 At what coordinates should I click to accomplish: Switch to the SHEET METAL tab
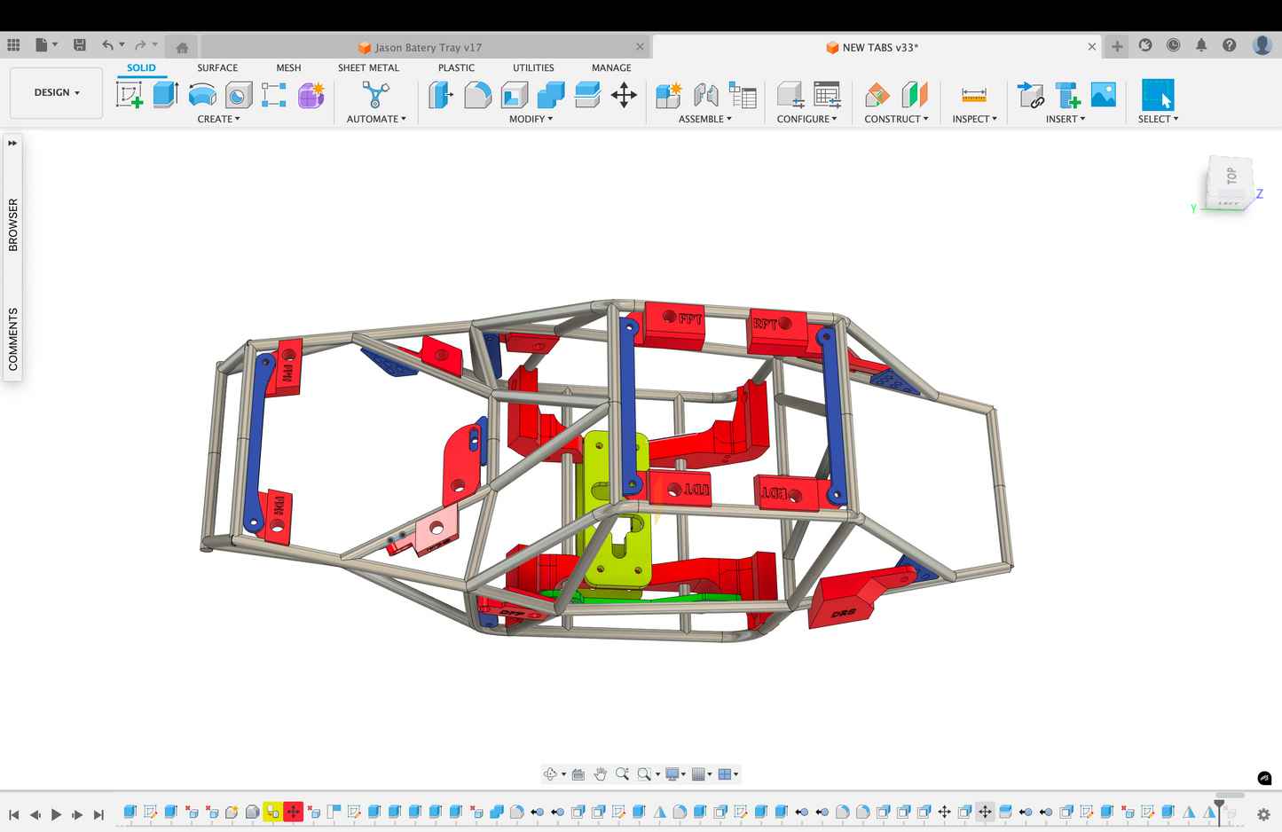tap(368, 67)
